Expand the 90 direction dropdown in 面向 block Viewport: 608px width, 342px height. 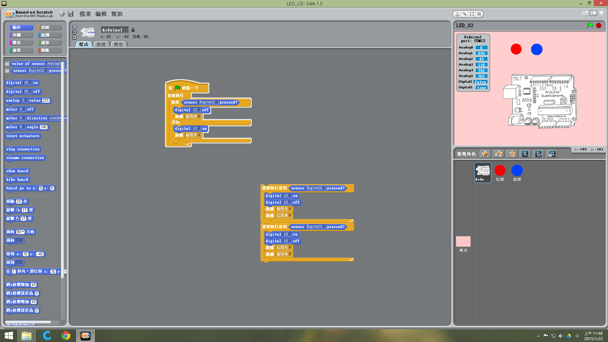23,232
